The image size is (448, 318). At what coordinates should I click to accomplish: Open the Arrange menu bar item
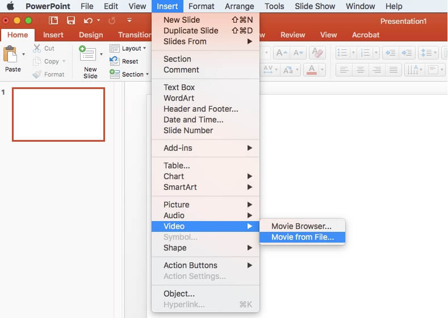click(239, 6)
